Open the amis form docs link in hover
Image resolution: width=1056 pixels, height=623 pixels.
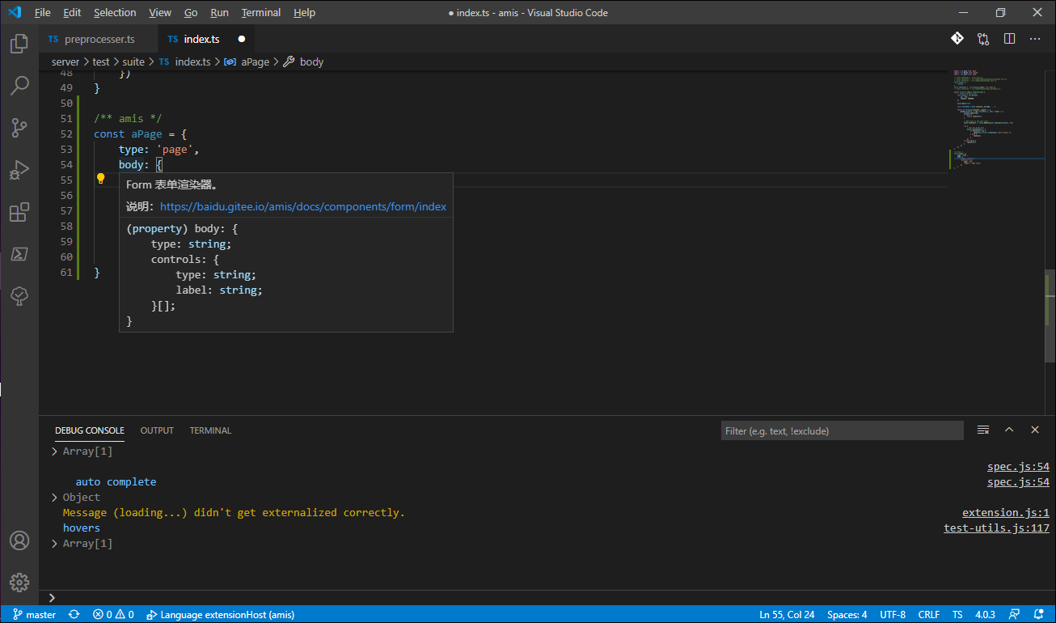click(x=303, y=206)
